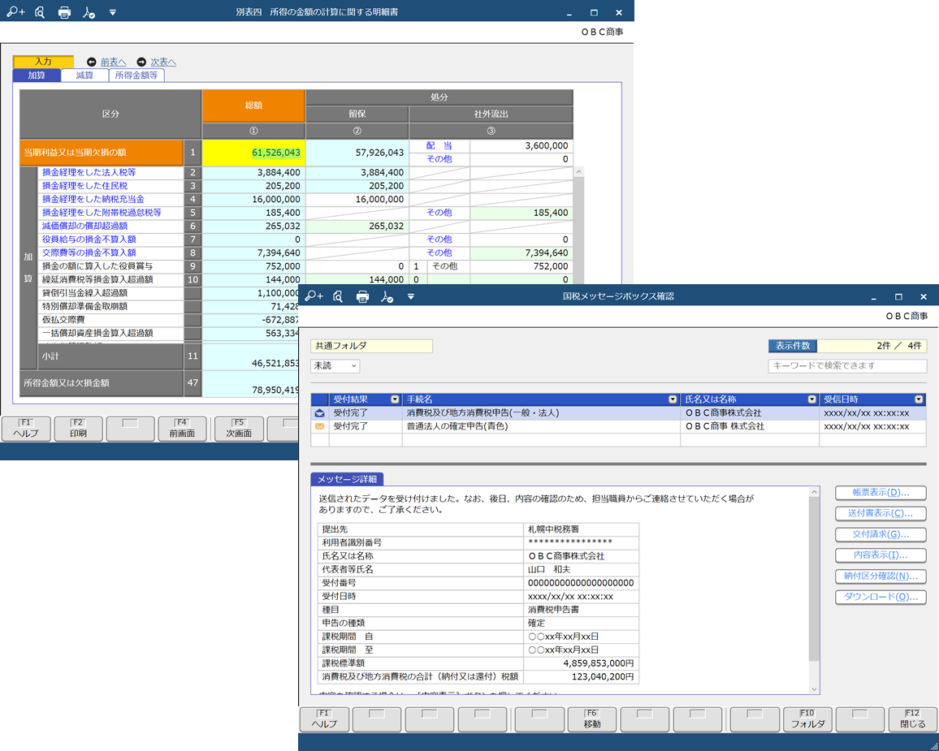Click the print icon in the 別表四 title bar
This screenshot has width=939, height=751.
pos(64,13)
